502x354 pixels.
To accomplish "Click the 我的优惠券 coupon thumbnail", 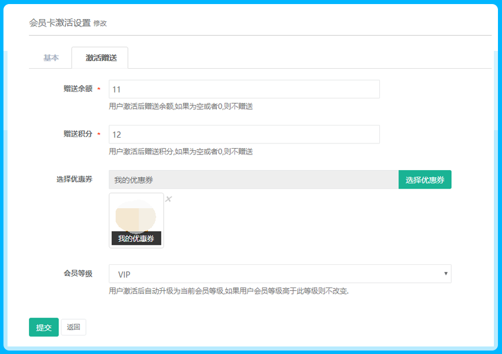I will (136, 220).
